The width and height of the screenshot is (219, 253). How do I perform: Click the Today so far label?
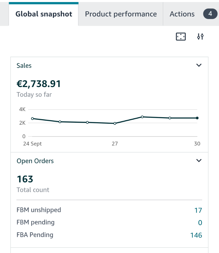pos(34,94)
